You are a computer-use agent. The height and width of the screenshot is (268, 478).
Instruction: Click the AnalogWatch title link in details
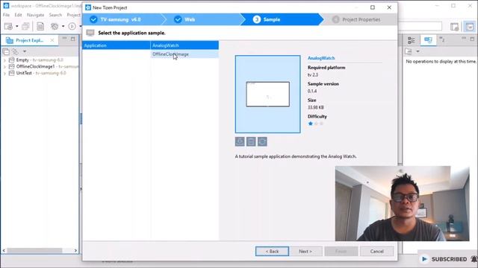pos(321,58)
